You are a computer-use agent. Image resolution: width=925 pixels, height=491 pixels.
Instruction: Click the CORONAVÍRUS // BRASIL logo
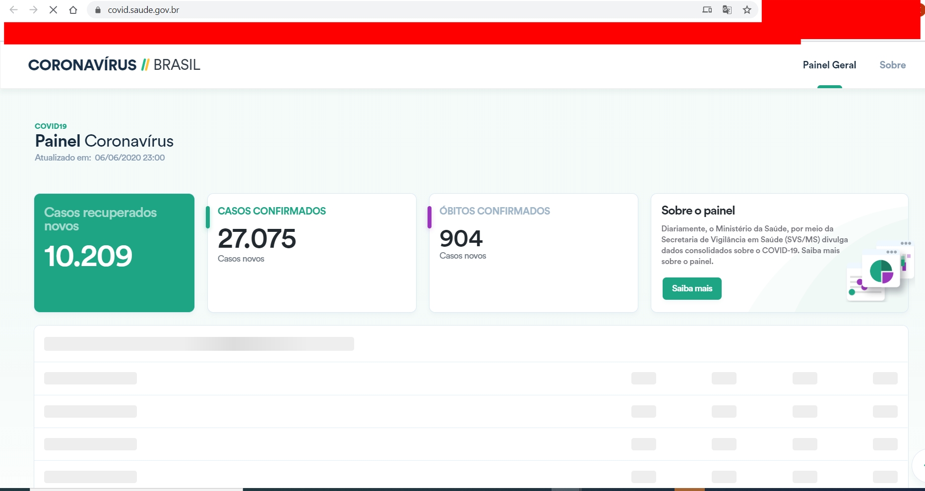pos(114,65)
